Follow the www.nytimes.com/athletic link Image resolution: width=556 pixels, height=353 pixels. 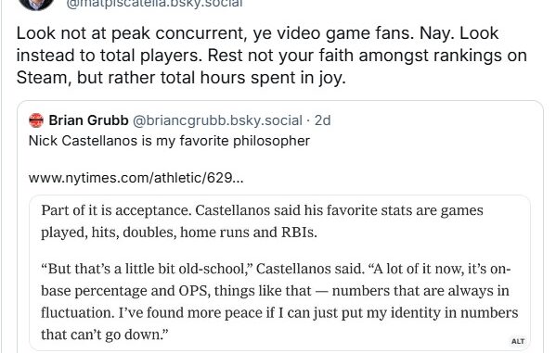click(136, 178)
